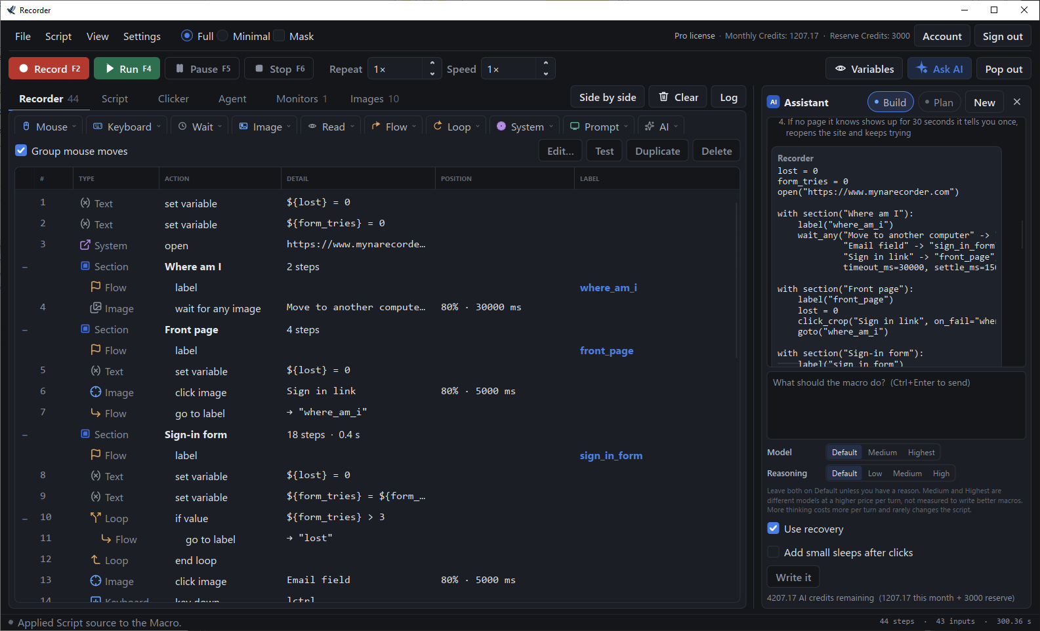Select the Full view radio button
The image size is (1040, 631).
point(187,35)
